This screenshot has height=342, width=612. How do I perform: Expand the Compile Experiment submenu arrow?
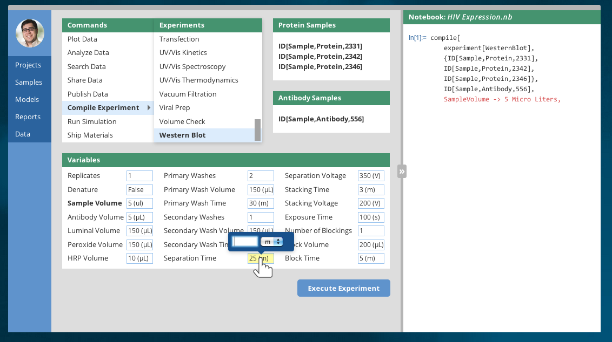pos(149,108)
